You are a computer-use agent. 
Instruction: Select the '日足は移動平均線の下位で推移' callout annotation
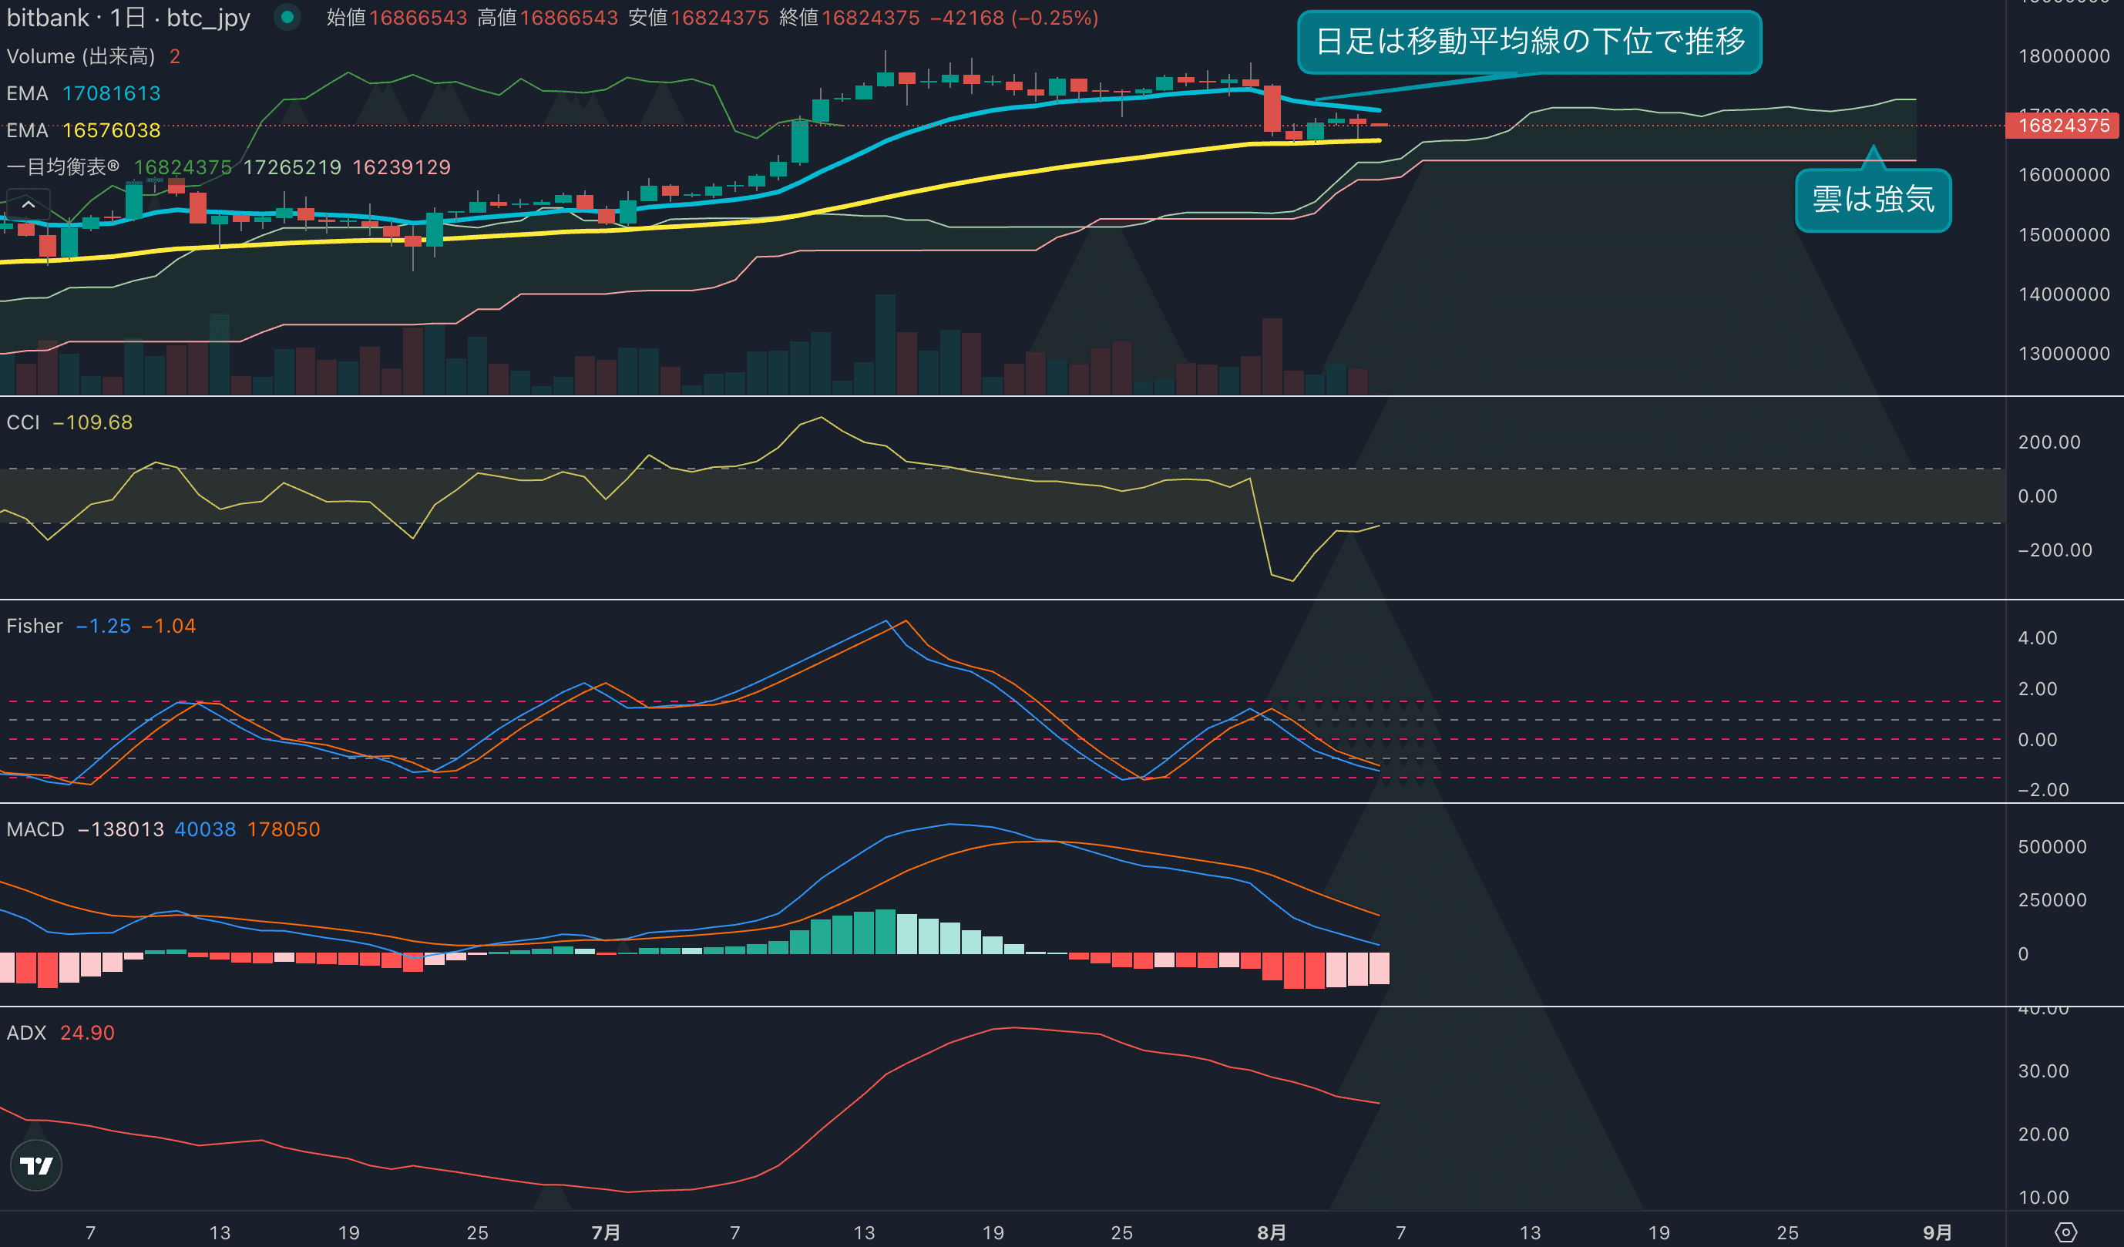1529,42
